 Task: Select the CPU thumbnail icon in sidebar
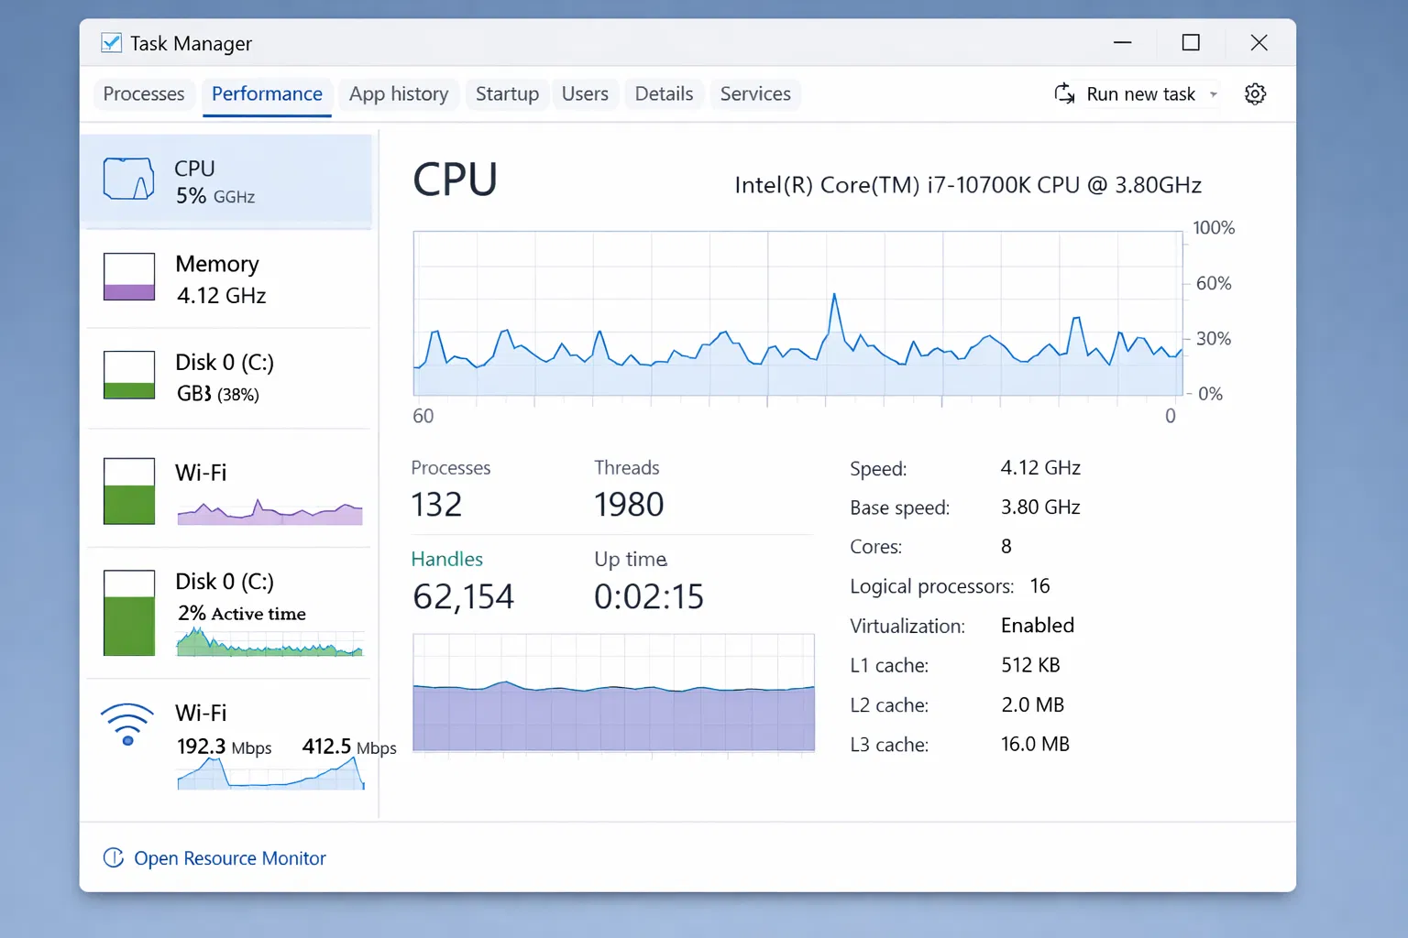point(128,179)
